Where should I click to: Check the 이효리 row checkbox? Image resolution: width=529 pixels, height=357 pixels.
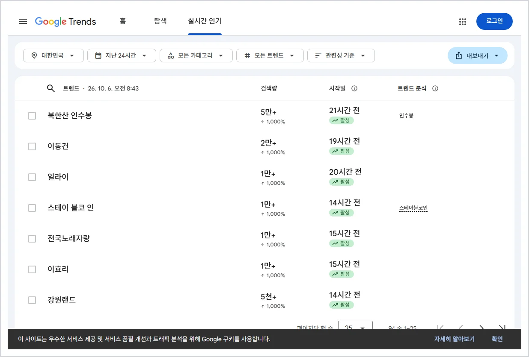tap(32, 269)
